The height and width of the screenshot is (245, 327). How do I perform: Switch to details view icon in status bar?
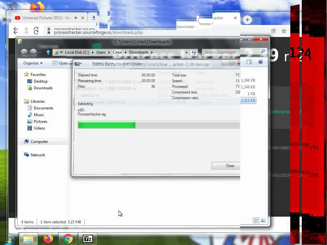[x=256, y=220]
